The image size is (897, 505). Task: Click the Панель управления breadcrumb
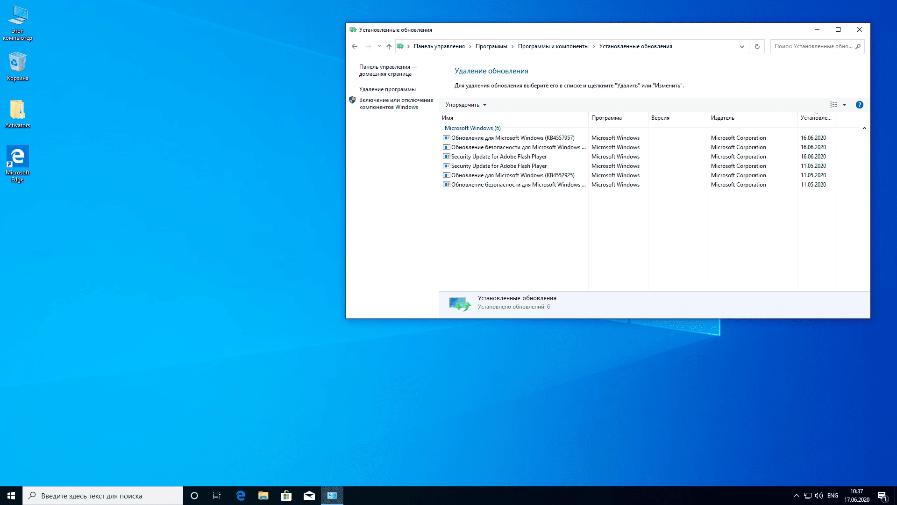(x=439, y=46)
